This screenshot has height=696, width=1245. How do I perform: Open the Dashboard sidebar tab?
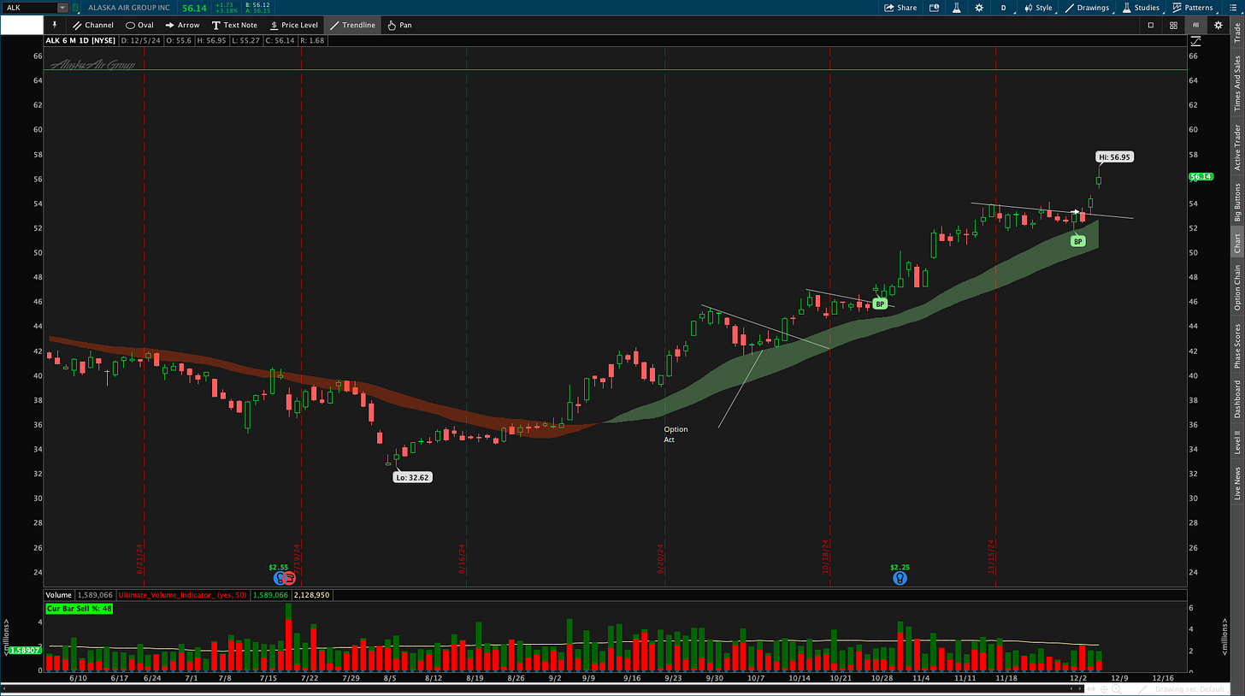click(x=1236, y=400)
